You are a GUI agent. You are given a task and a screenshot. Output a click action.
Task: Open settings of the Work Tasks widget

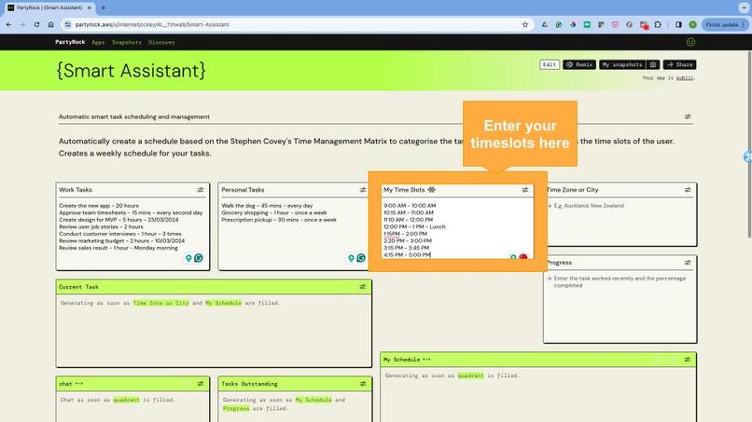click(201, 190)
